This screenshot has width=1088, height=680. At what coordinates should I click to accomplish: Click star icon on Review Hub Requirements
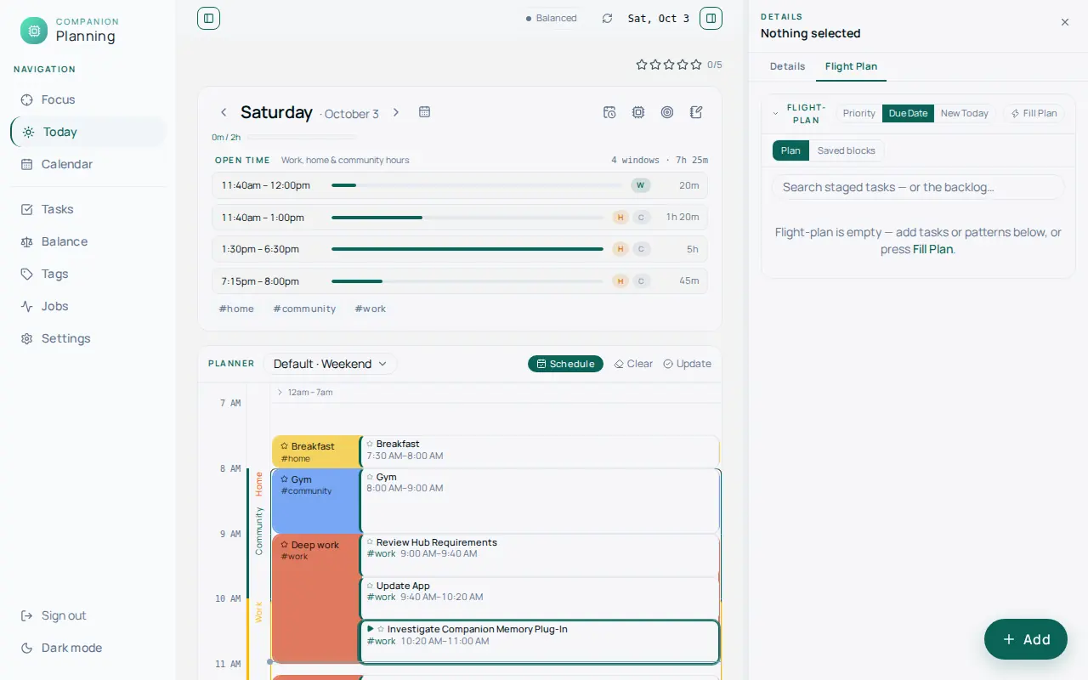pos(371,542)
